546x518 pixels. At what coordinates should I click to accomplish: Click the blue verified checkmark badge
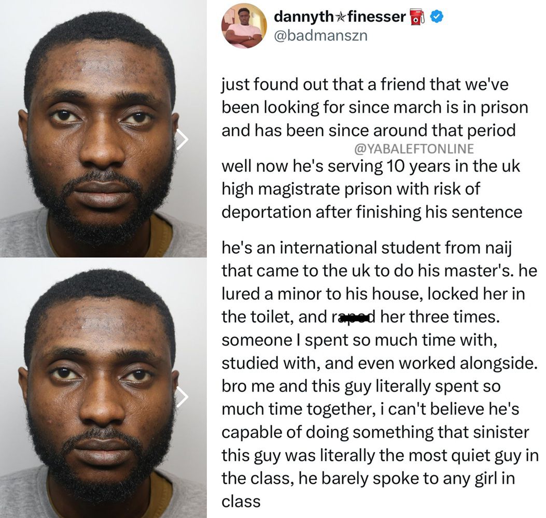point(437,17)
